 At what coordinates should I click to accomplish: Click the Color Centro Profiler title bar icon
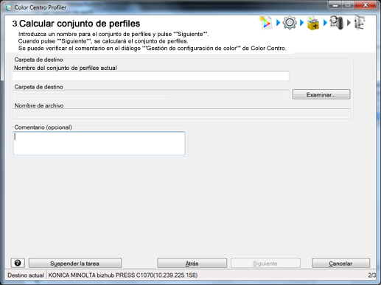click(x=8, y=7)
